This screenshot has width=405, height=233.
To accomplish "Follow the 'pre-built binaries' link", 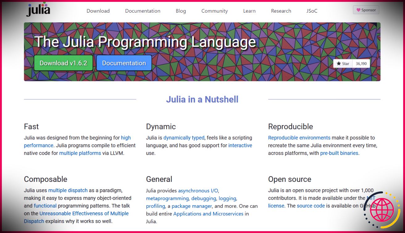I will coord(339,153).
